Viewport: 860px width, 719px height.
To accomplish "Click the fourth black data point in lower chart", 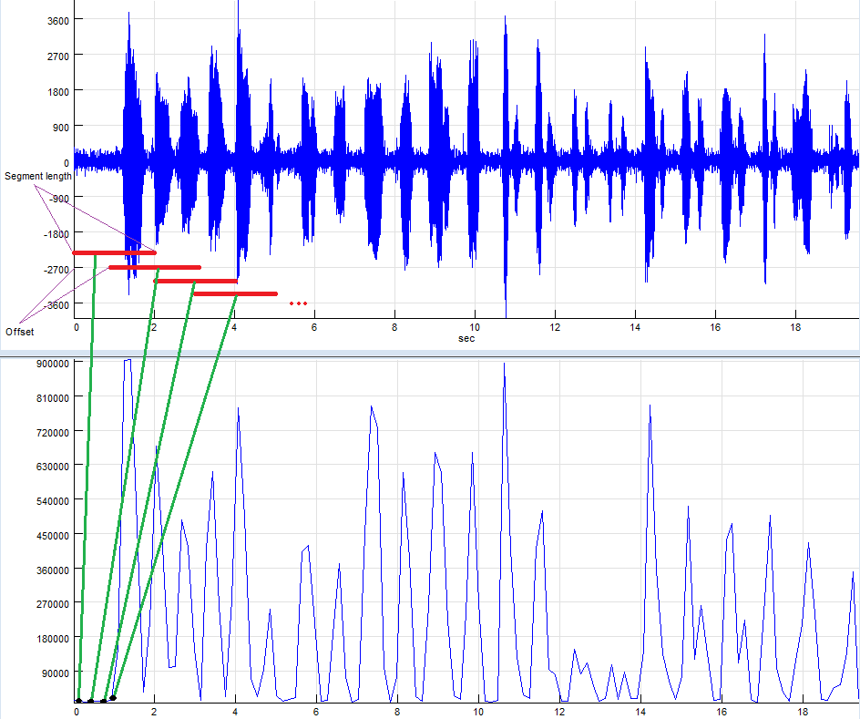I will pyautogui.click(x=113, y=698).
